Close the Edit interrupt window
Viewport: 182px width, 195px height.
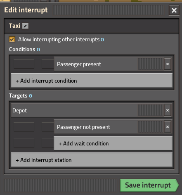coord(174,10)
